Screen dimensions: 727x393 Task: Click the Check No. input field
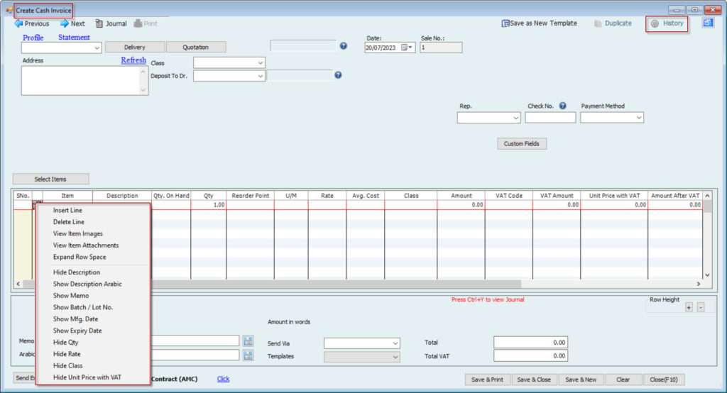click(550, 118)
